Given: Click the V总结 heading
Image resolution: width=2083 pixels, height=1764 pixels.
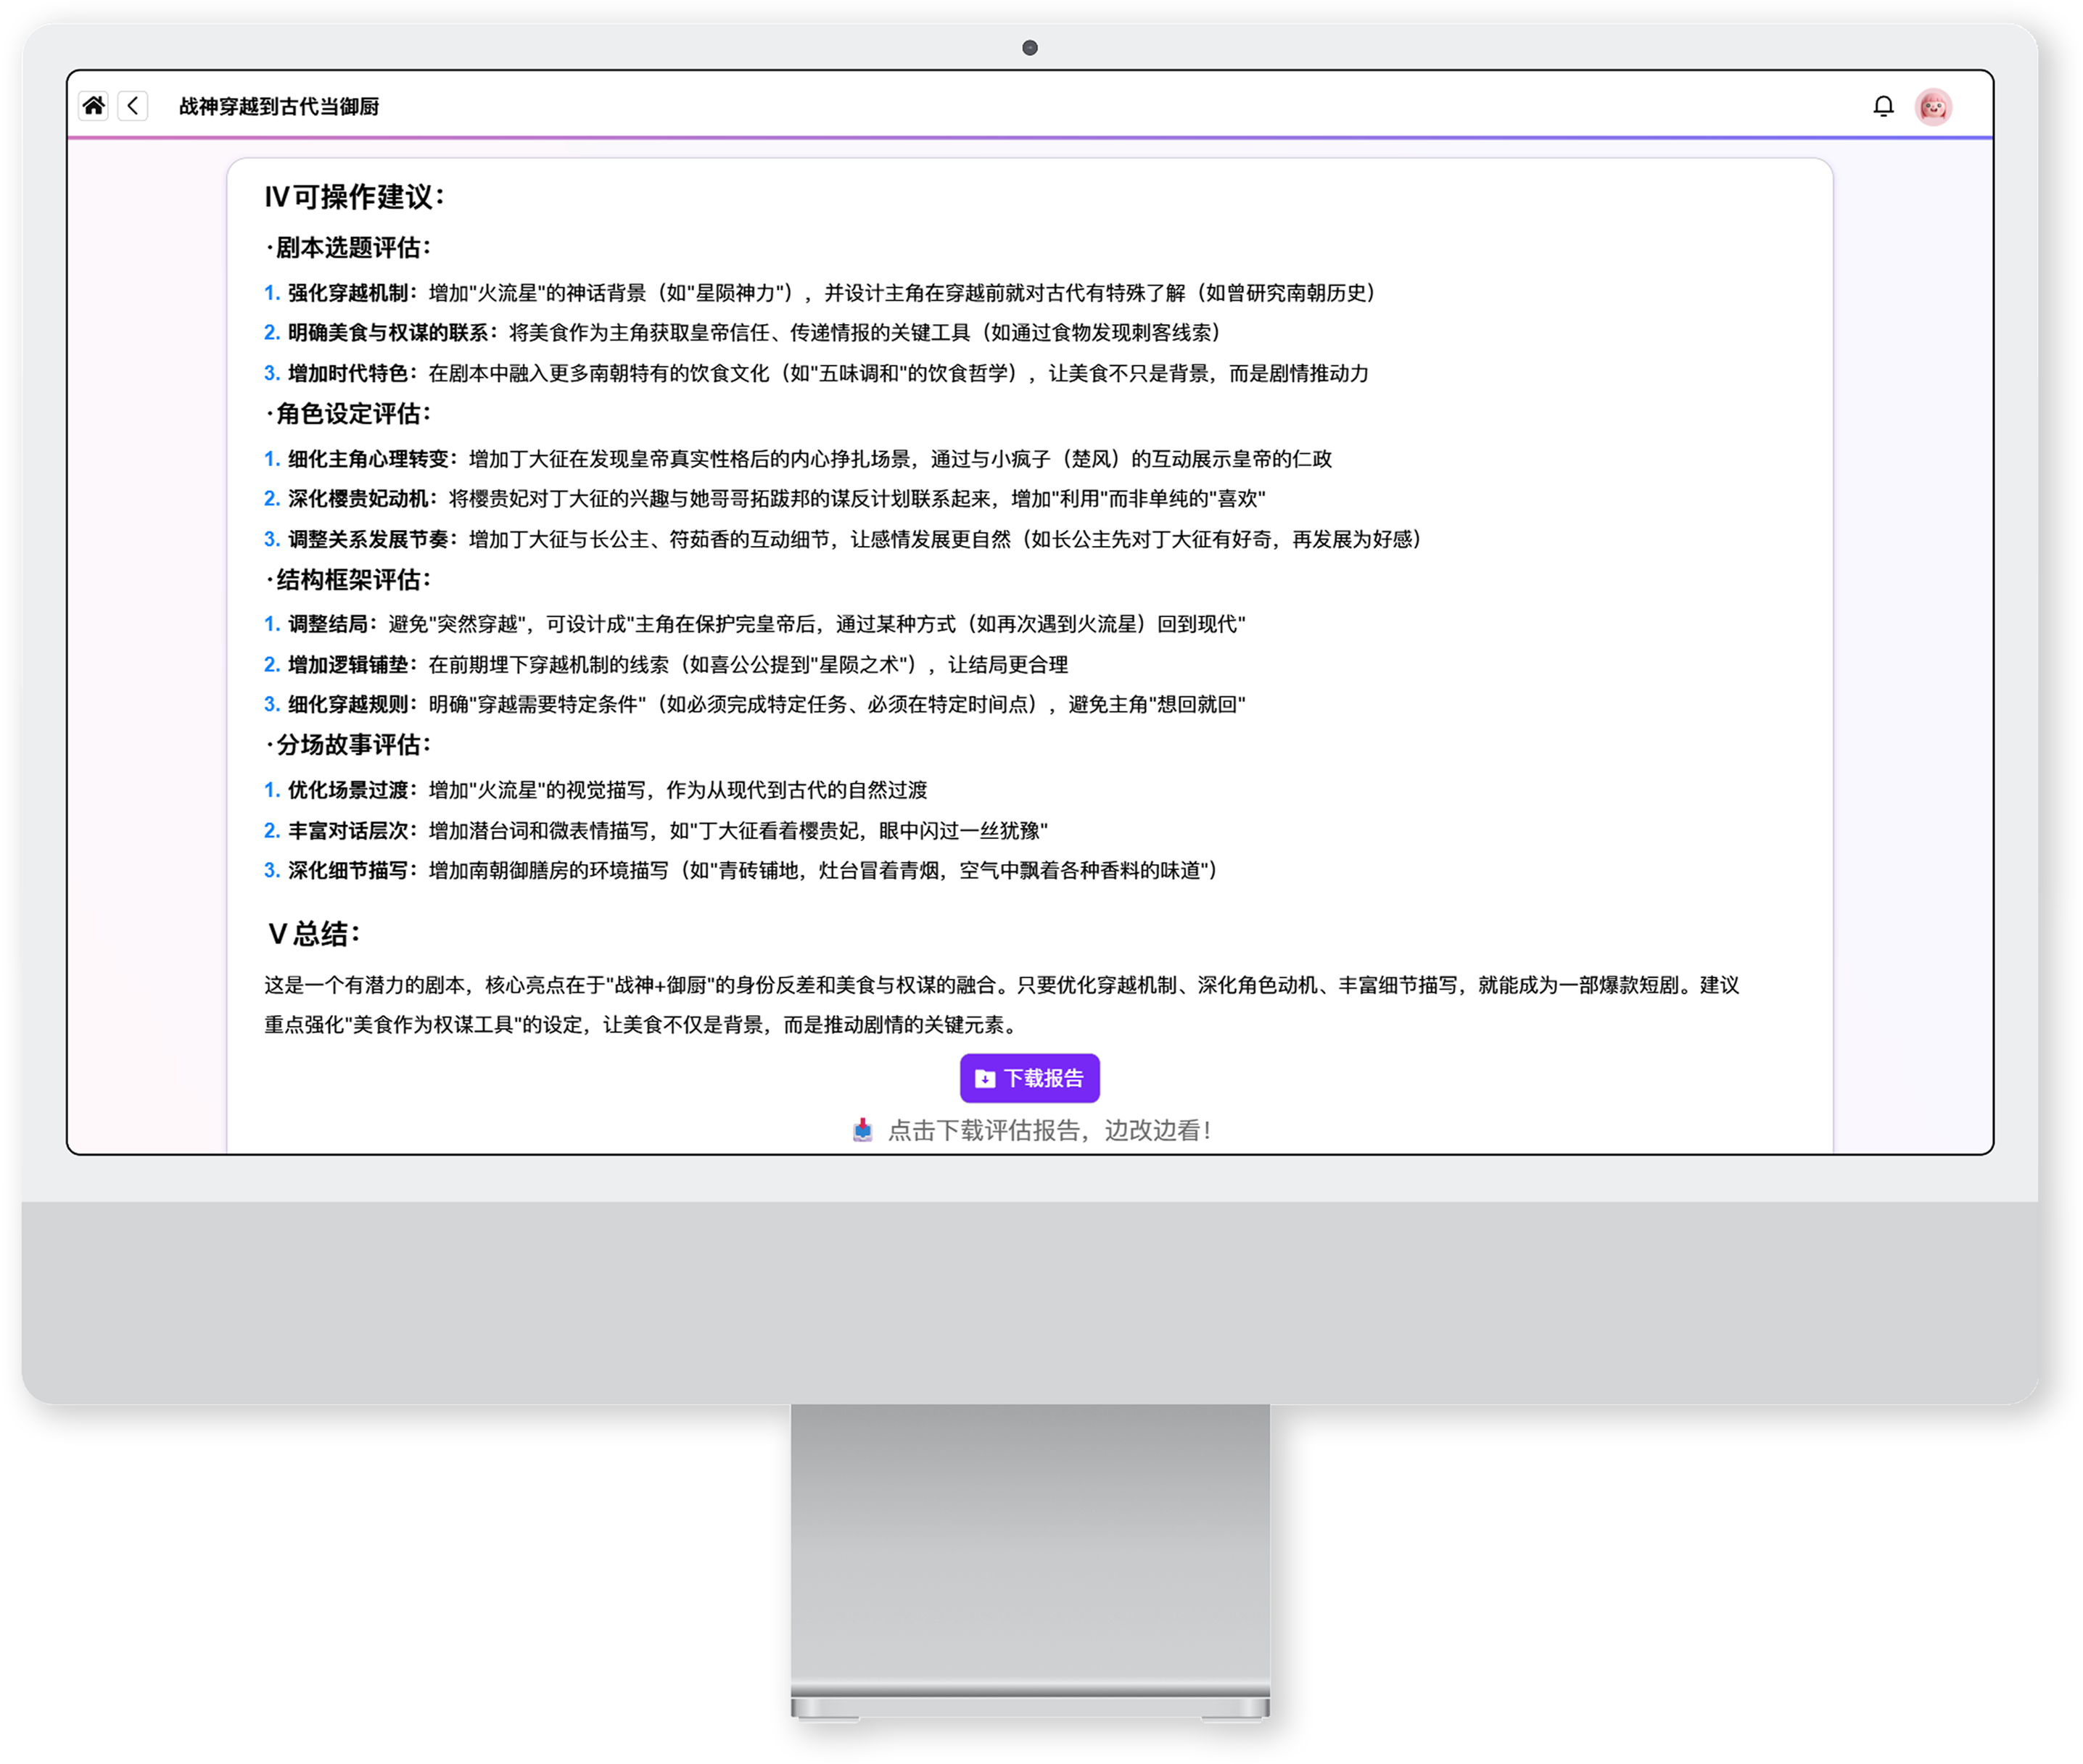Looking at the screenshot, I should 314,934.
